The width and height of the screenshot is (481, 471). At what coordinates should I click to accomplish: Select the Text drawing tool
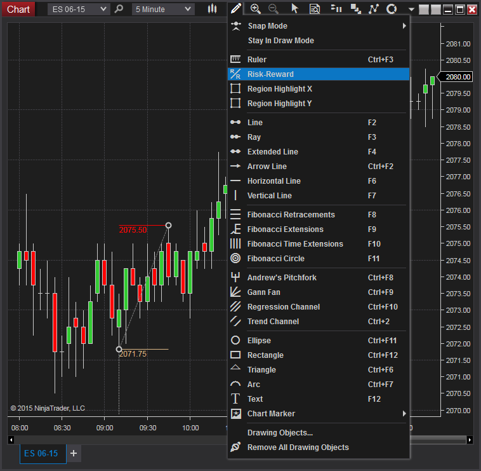[319, 399]
